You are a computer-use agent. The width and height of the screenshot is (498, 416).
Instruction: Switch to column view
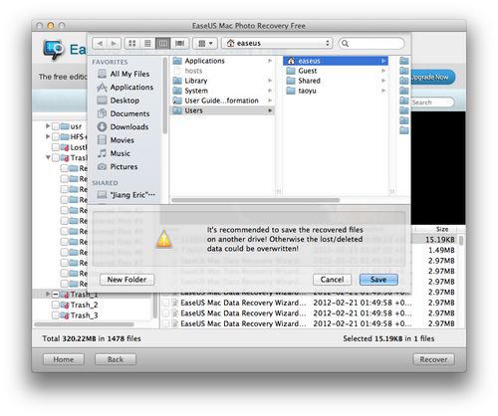[x=162, y=43]
